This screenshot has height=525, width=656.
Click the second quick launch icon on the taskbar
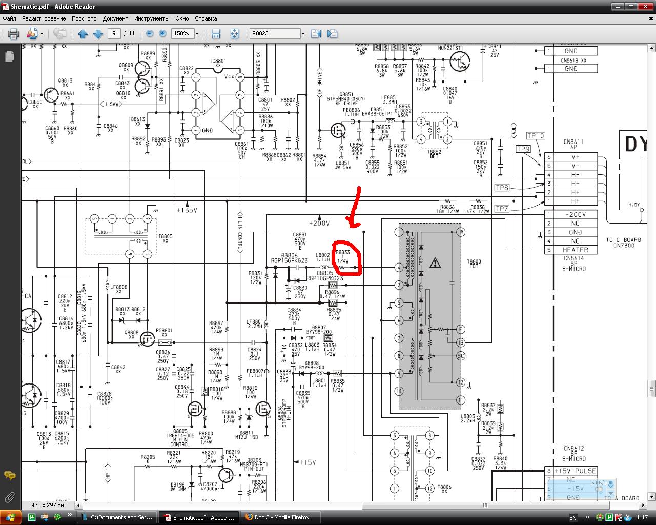click(x=45, y=517)
